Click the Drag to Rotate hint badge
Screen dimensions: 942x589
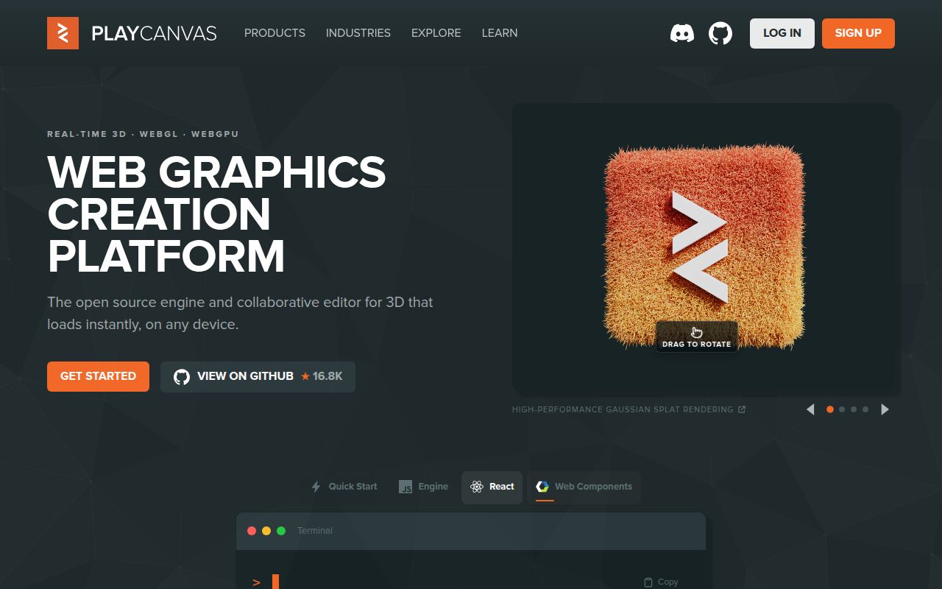pyautogui.click(x=697, y=336)
